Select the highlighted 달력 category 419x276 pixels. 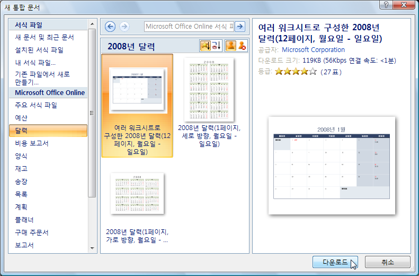(x=48, y=131)
